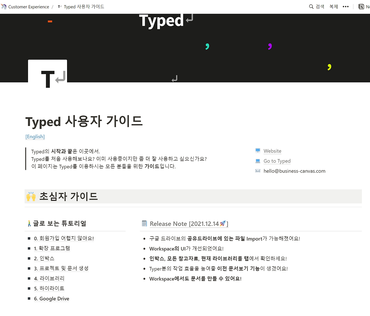Click the Typed page icon in breadcrumb
The width and height of the screenshot is (370, 316).
[60, 7]
